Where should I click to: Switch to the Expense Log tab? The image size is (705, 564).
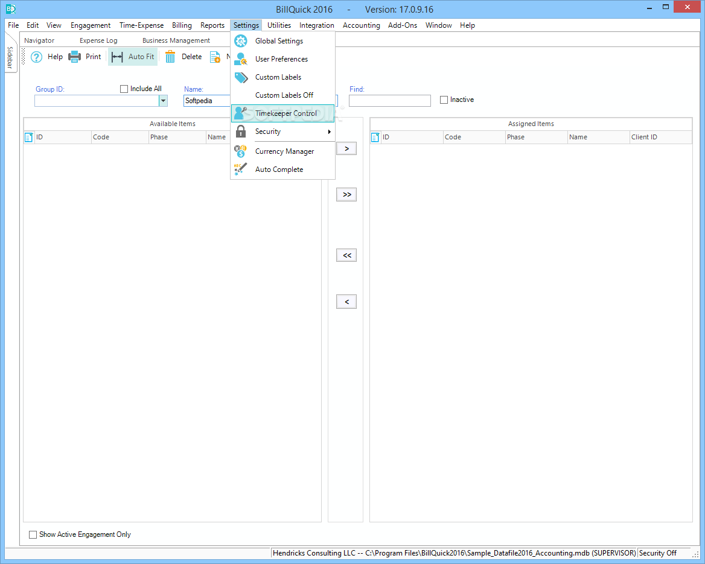click(98, 40)
